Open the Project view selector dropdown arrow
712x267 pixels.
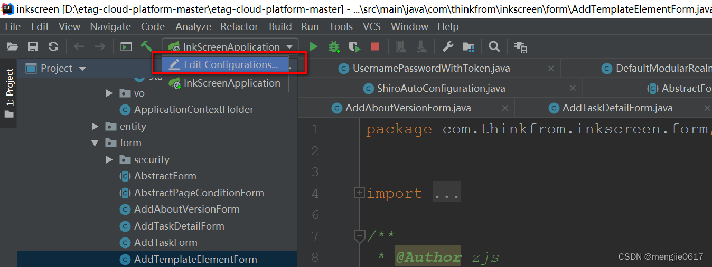pyautogui.click(x=82, y=69)
